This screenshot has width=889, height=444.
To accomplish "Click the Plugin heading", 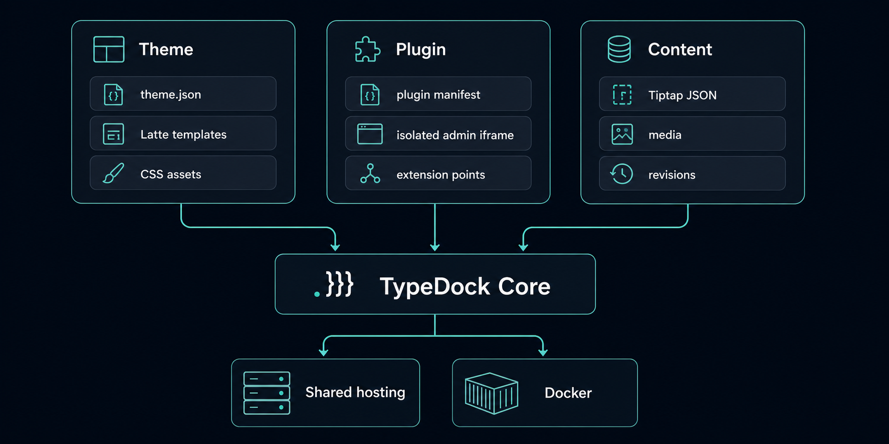I will click(x=421, y=50).
